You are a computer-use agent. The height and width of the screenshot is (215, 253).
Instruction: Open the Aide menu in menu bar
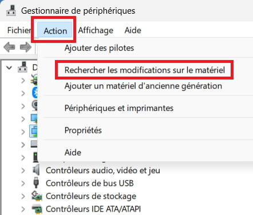[x=133, y=30]
